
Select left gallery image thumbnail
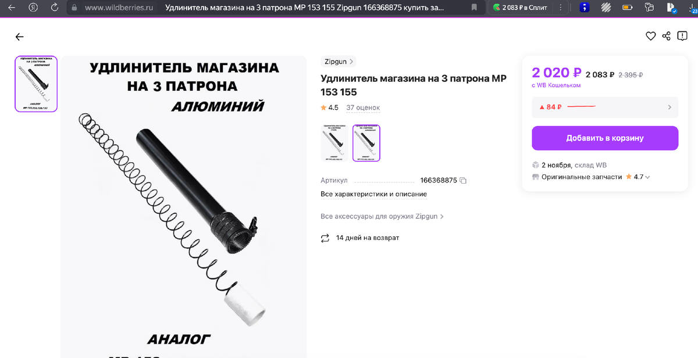pos(36,84)
